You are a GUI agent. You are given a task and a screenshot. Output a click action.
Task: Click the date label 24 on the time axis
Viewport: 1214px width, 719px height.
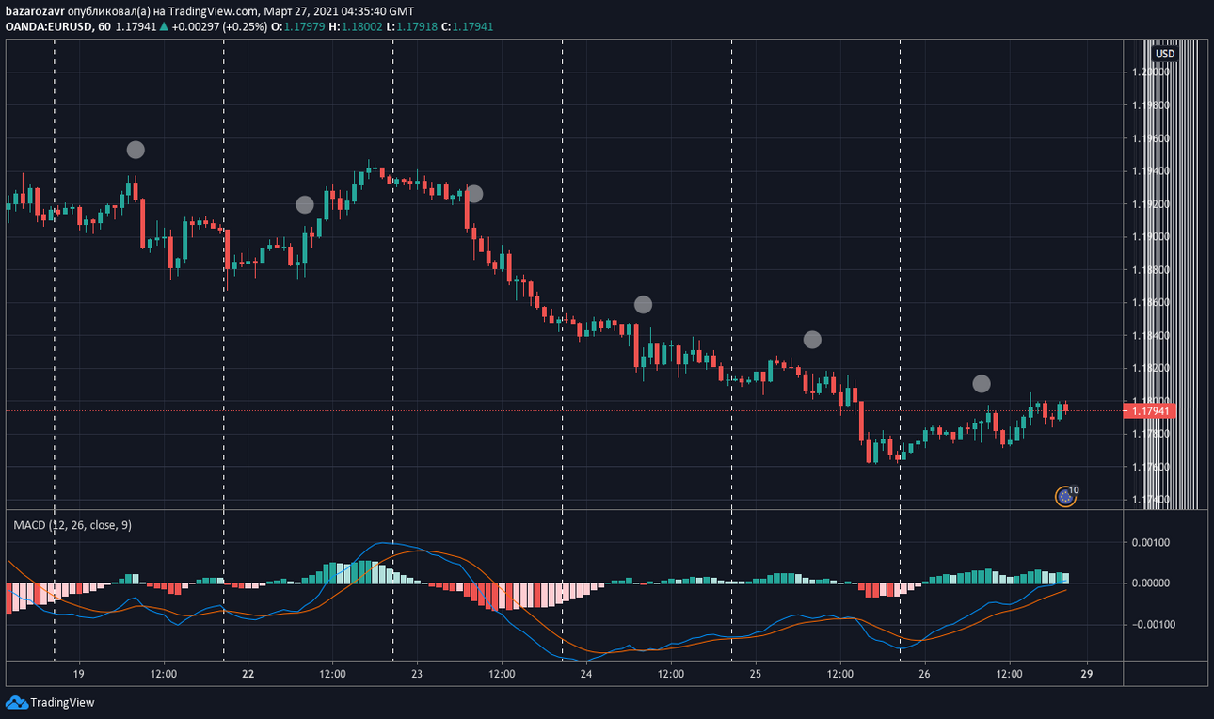tap(586, 674)
